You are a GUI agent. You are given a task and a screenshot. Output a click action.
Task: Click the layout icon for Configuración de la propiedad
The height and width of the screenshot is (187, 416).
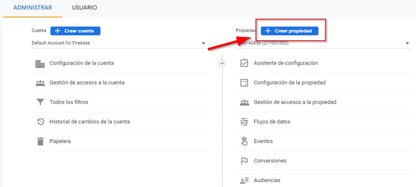point(244,83)
